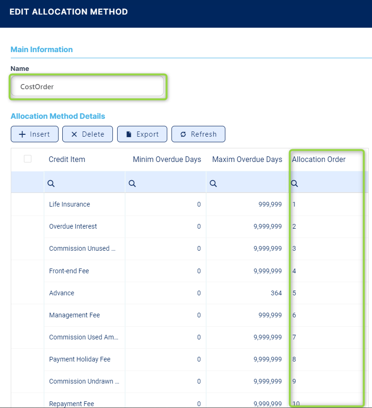
Task: Sort by Allocation Order column header
Action: click(319, 160)
